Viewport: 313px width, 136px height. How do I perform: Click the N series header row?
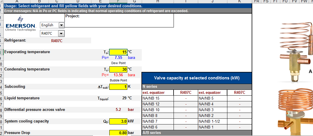point(197,87)
